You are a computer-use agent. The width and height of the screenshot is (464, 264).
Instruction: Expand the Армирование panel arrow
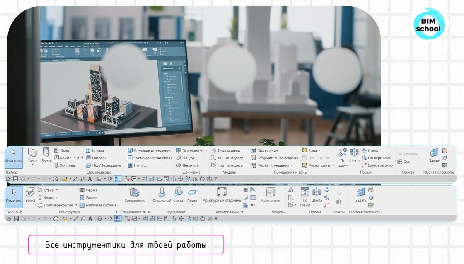pos(242,212)
